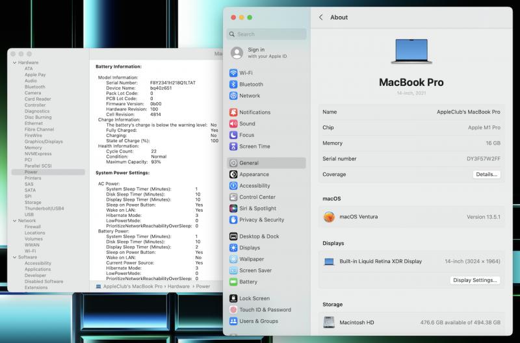520x343 pixels.
Task: Open Wallpaper settings icon
Action: point(233,259)
